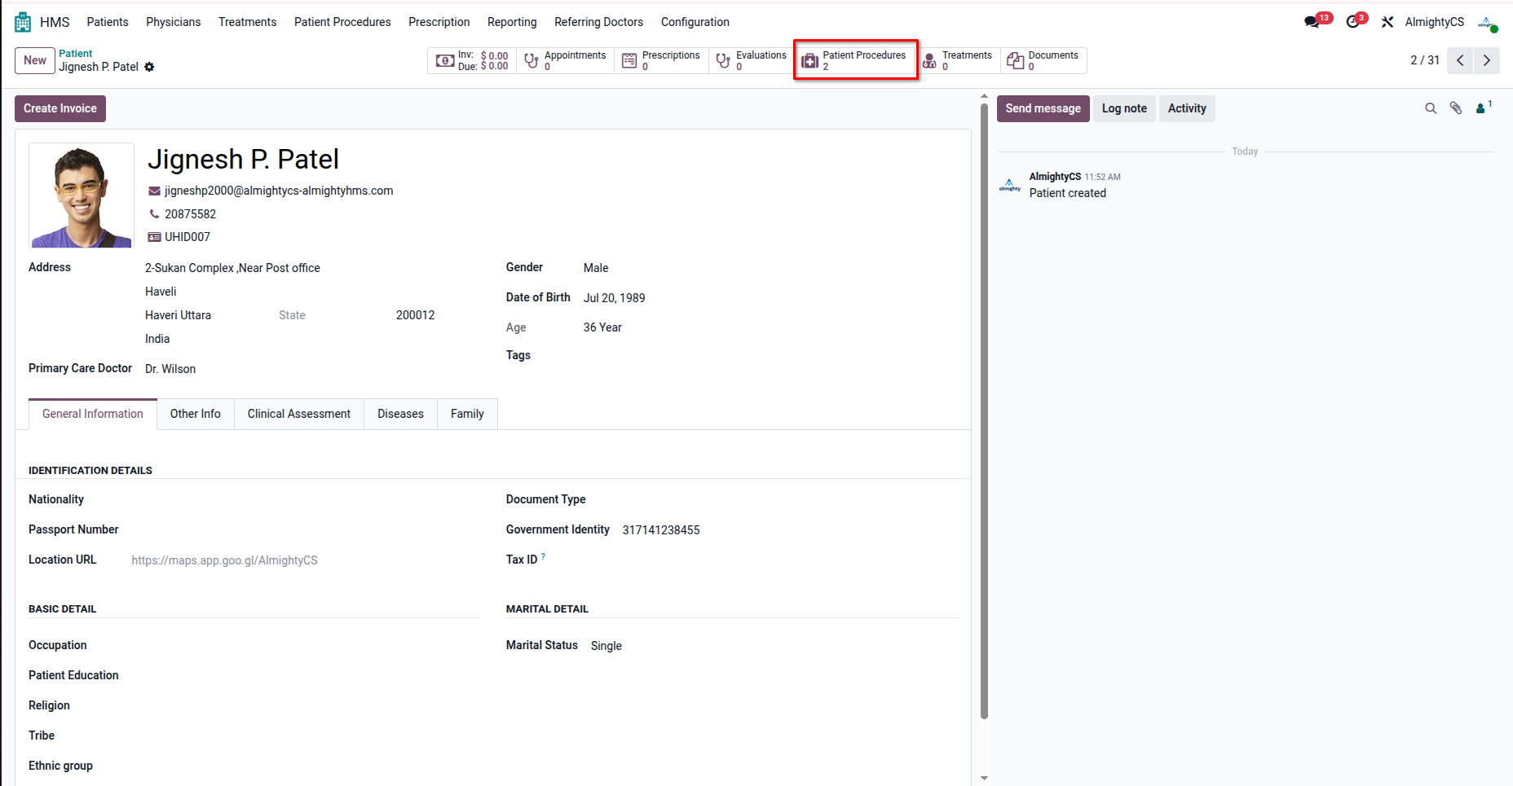Open the Treatments top menu
The image size is (1513, 786).
[x=247, y=22]
